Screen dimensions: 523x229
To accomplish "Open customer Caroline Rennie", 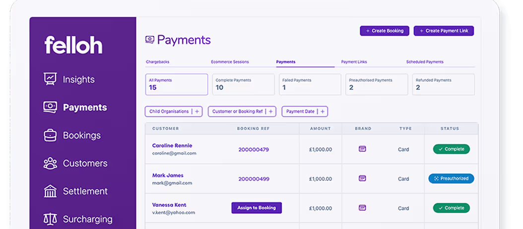I will pyautogui.click(x=172, y=146).
